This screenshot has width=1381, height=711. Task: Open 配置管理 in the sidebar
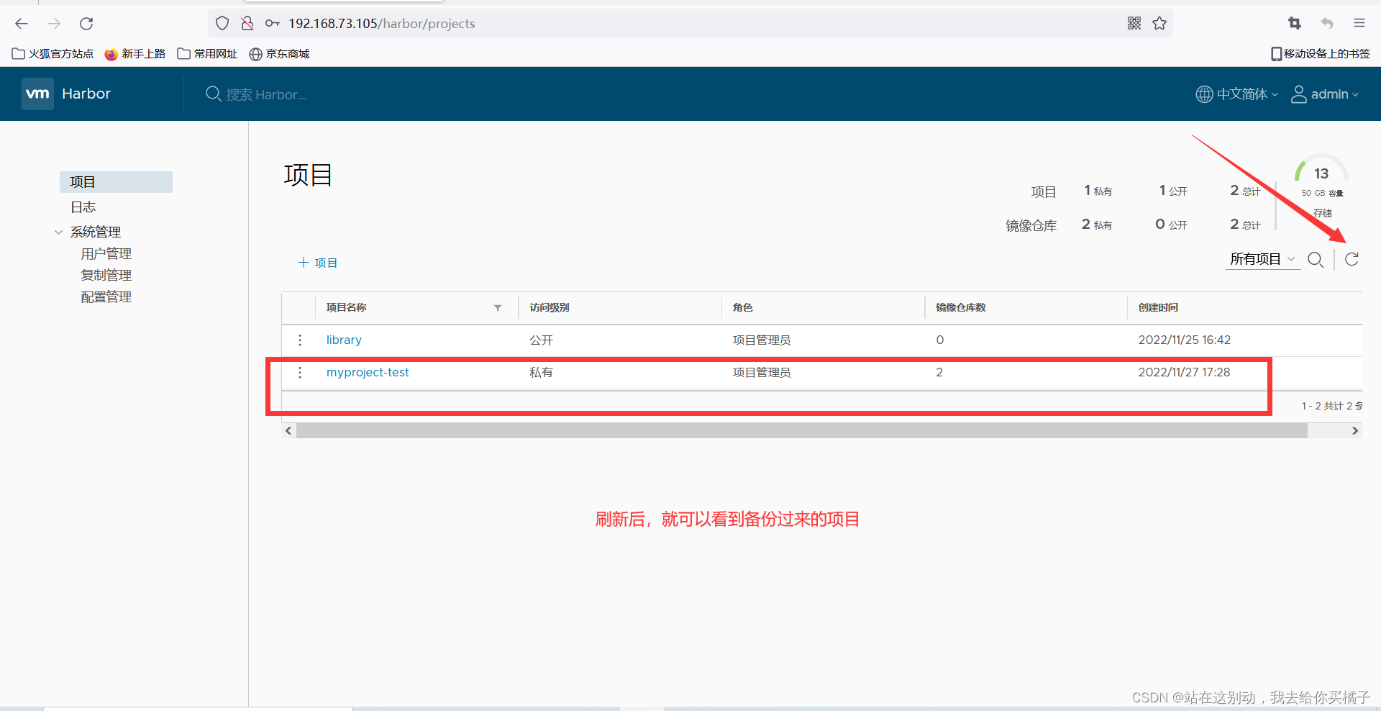[x=106, y=297]
